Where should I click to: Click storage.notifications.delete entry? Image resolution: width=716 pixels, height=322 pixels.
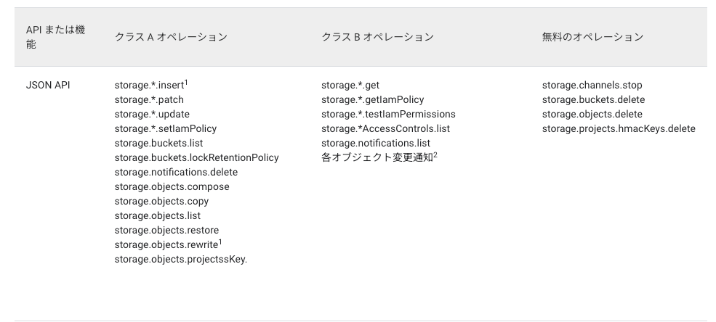pos(176,172)
